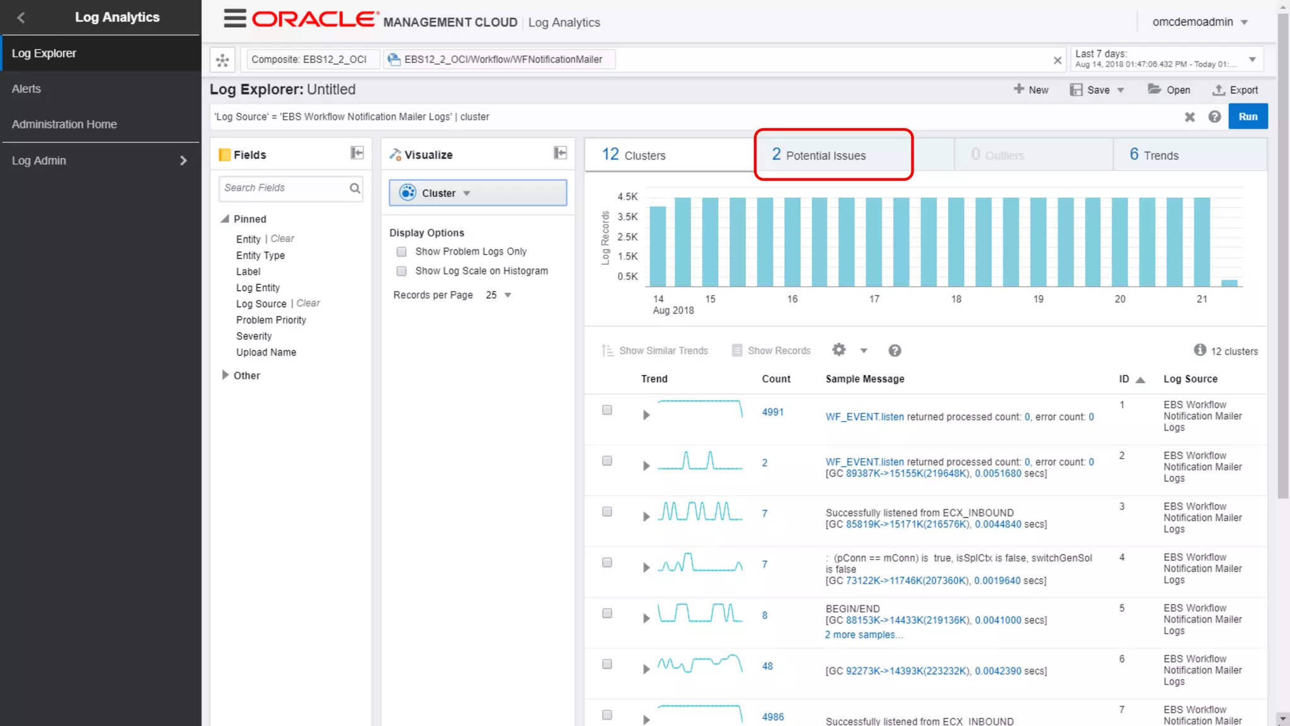Viewport: 1290px width, 726px height.
Task: Run the query
Action: pos(1248,117)
